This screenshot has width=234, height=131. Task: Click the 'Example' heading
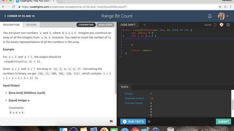pos(8,49)
